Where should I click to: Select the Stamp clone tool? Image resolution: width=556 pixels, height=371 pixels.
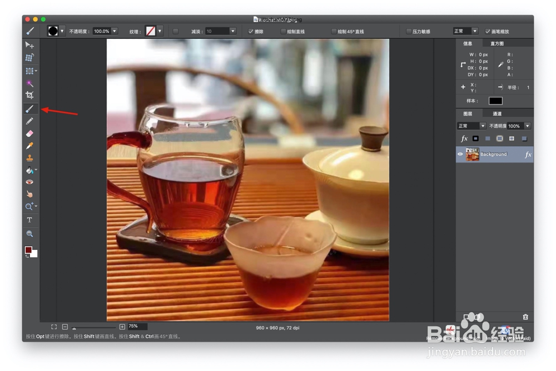(29, 158)
